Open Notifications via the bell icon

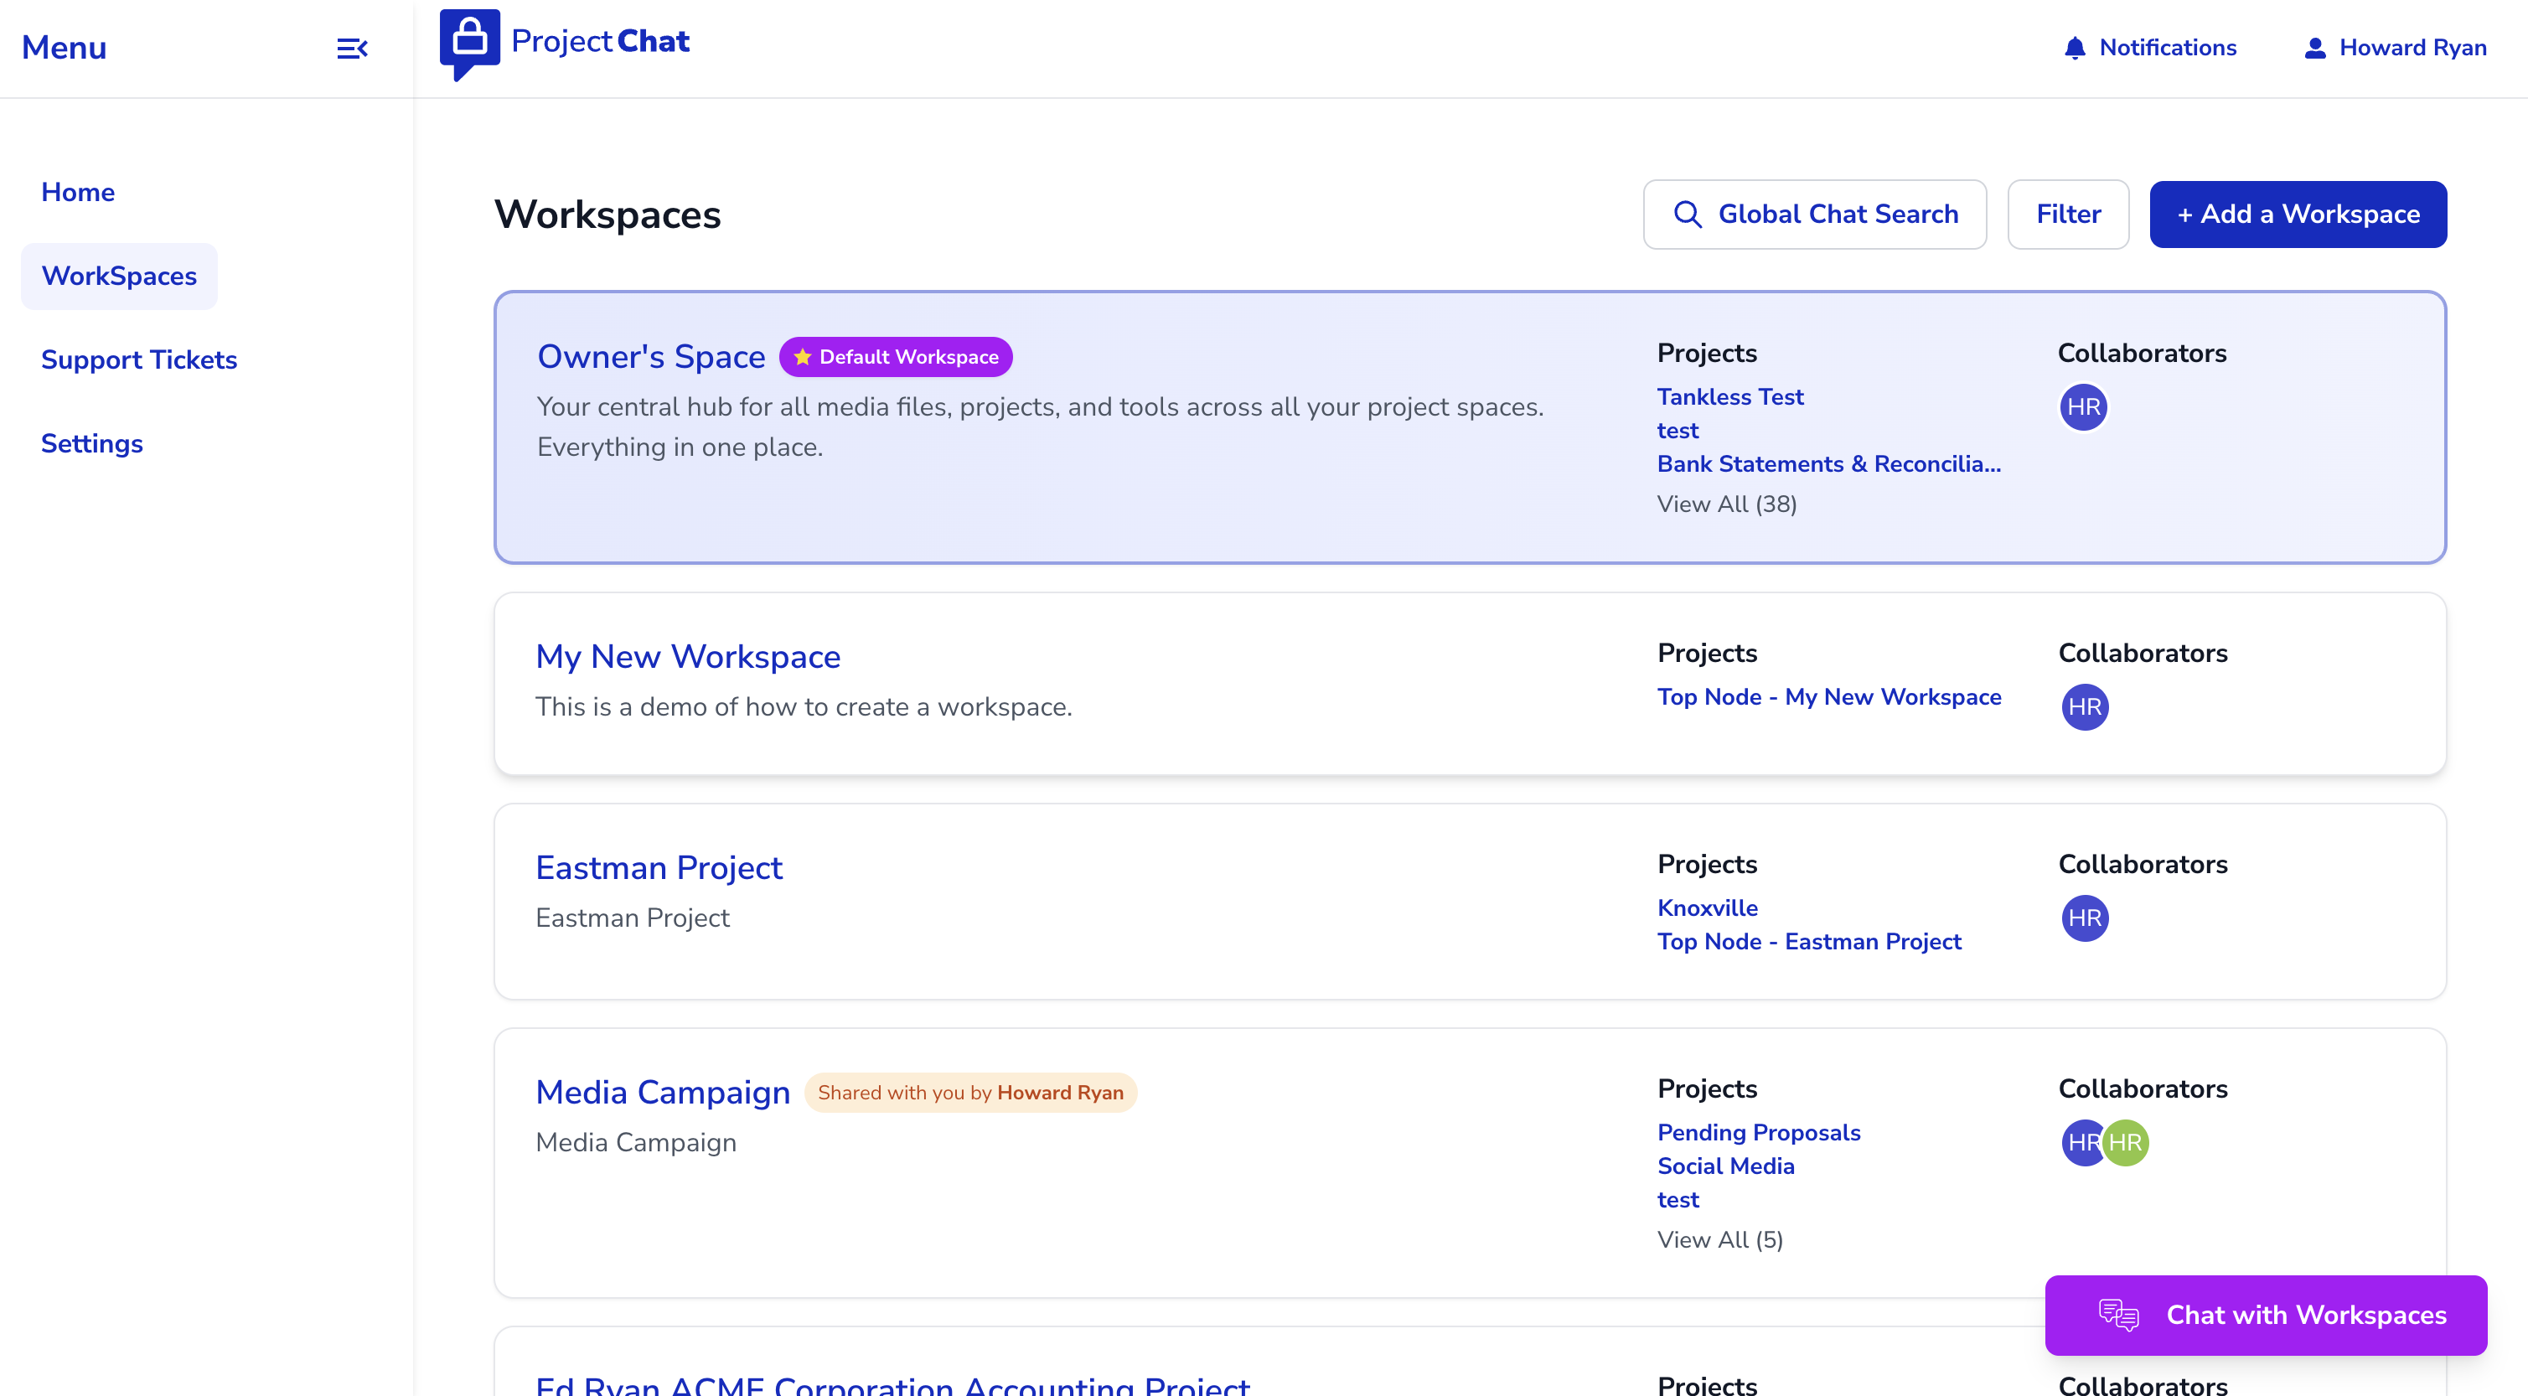(2074, 47)
